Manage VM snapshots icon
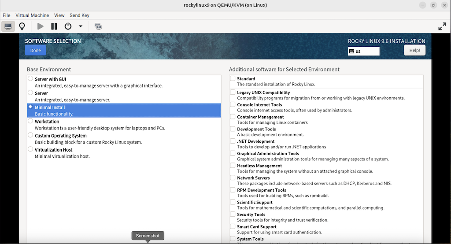 pyautogui.click(x=98, y=26)
